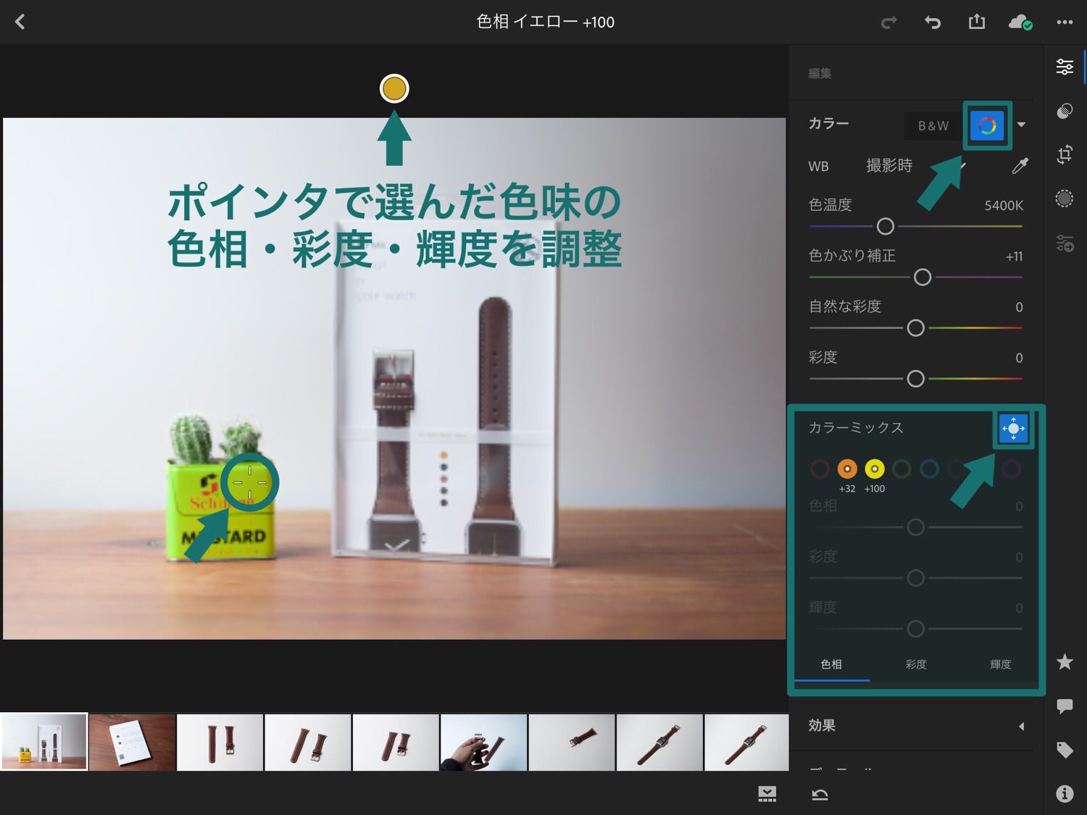Collapse the カラー panel arrow

pyautogui.click(x=1021, y=125)
